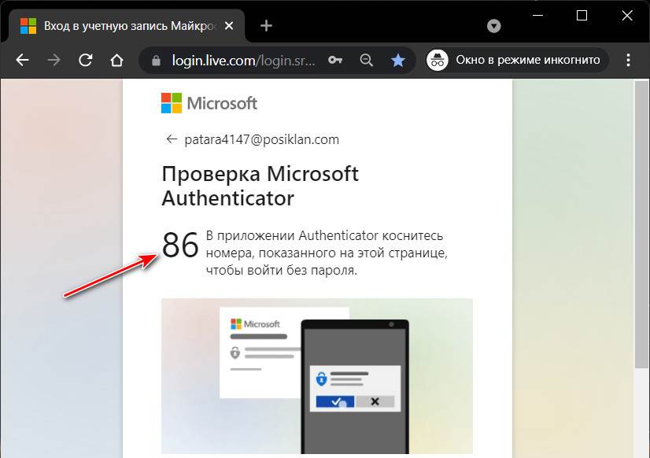Click the zoom magnifier icon in address bar
The width and height of the screenshot is (650, 458).
366,61
